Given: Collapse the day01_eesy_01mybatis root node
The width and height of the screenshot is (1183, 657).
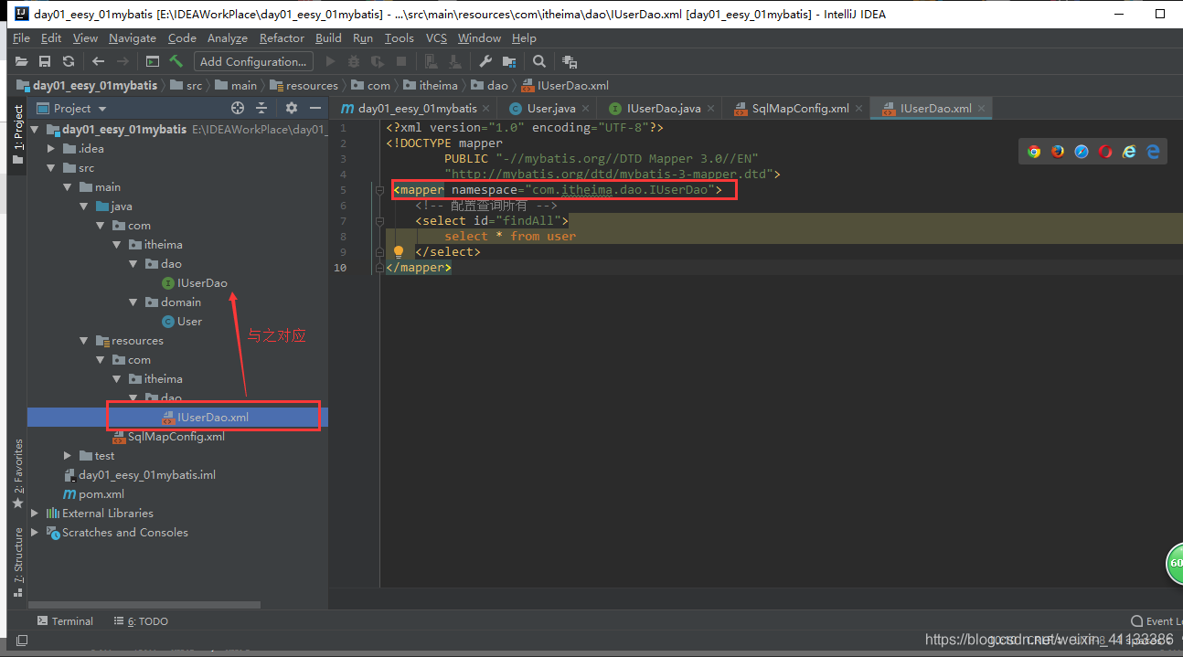Looking at the screenshot, I should 35,130.
